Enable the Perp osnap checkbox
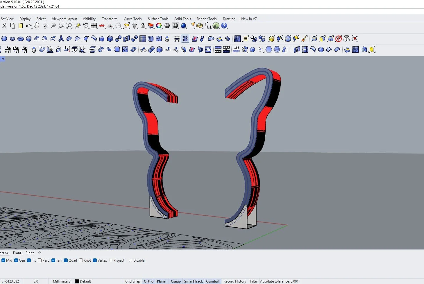Image resolution: width=424 pixels, height=284 pixels. [x=40, y=260]
